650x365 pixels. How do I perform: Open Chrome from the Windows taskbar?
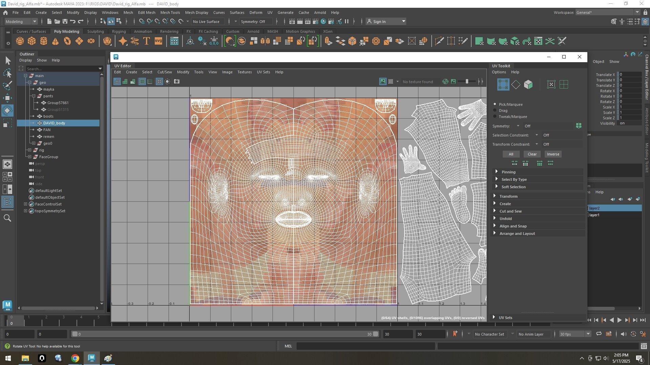tap(75, 358)
